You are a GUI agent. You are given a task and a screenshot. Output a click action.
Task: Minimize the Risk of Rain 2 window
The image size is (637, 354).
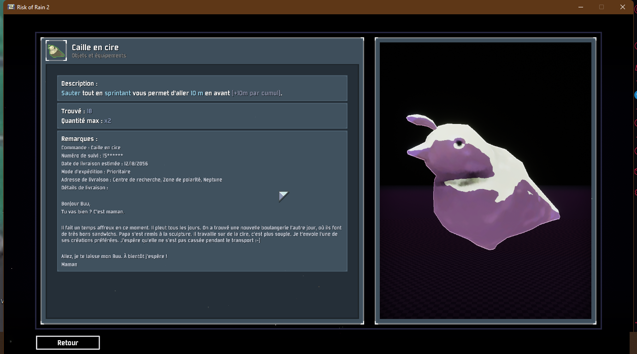pyautogui.click(x=580, y=7)
